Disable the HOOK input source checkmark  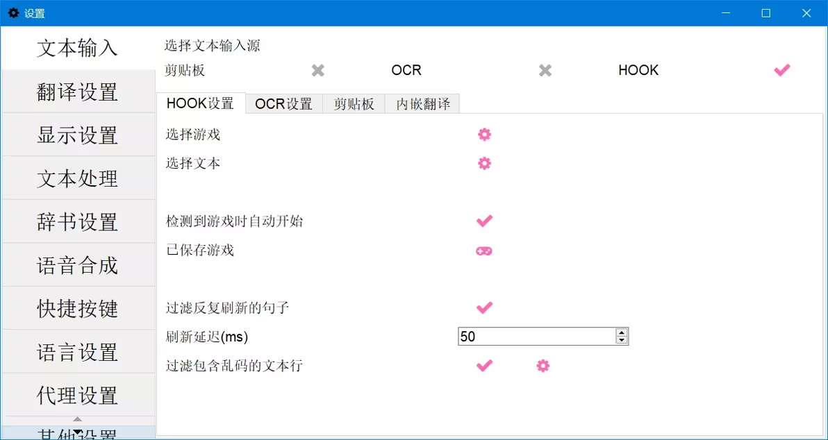click(x=781, y=70)
